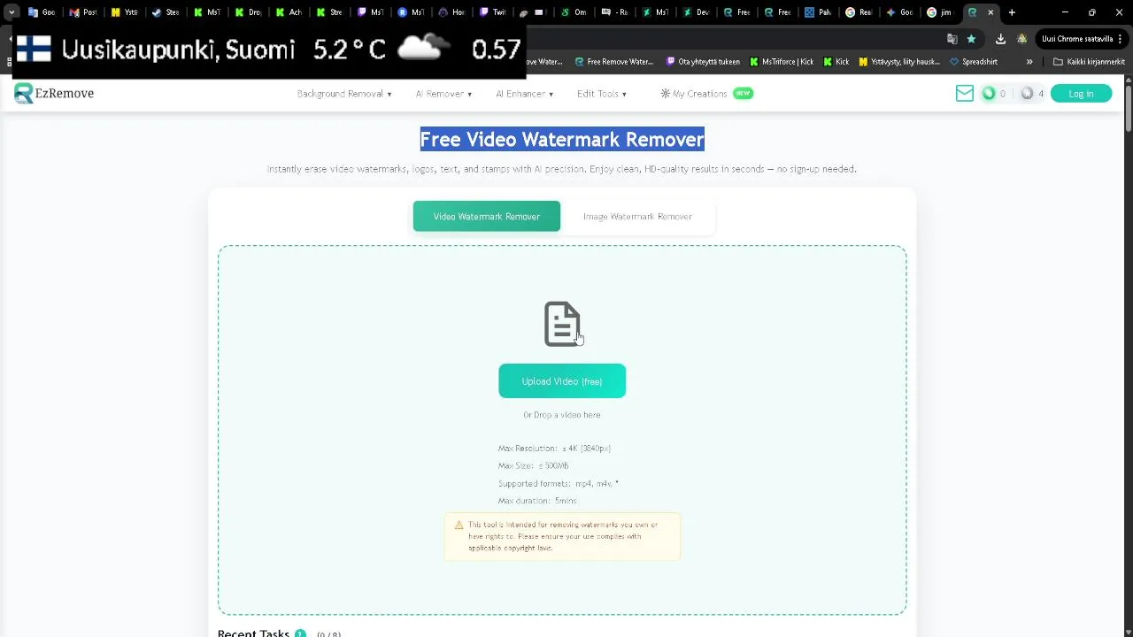The image size is (1133, 637).
Task: Switch to Image Watermark Remover tab
Action: coord(637,217)
